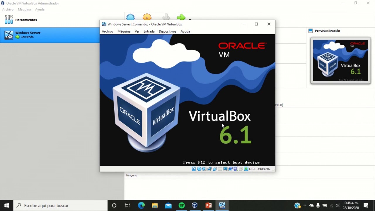375x211 pixels.
Task: Click the taskbar search box
Action: [61, 205]
